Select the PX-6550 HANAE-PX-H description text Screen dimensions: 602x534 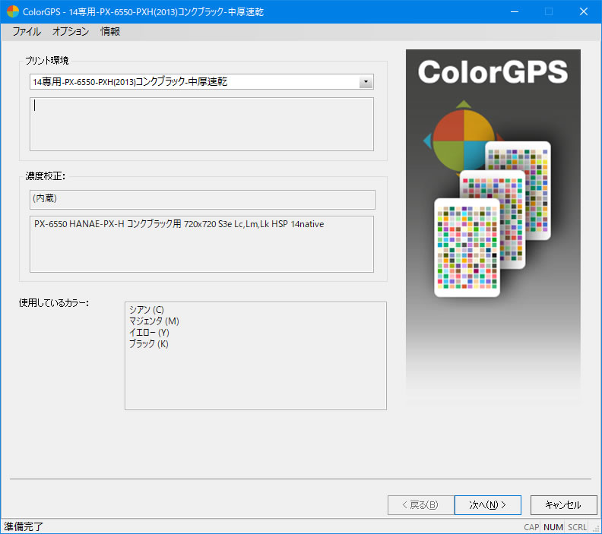click(179, 224)
